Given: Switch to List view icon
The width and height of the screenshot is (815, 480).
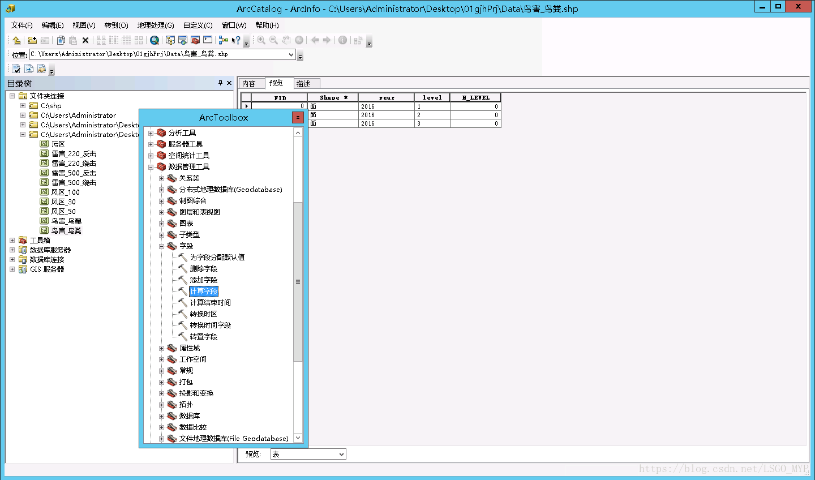Looking at the screenshot, I should (114, 40).
